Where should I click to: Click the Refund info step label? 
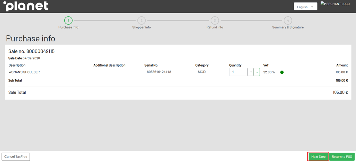pos(215,27)
